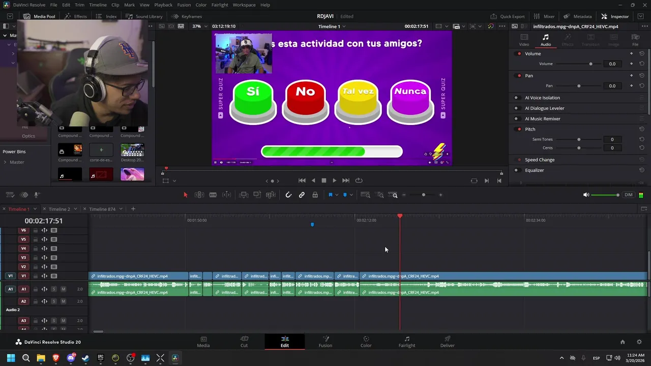The height and width of the screenshot is (366, 651).
Task: Open the Mixer panel
Action: click(544, 16)
